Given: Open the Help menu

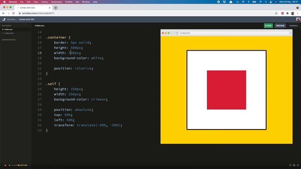Looking at the screenshot, I should (95, 2).
